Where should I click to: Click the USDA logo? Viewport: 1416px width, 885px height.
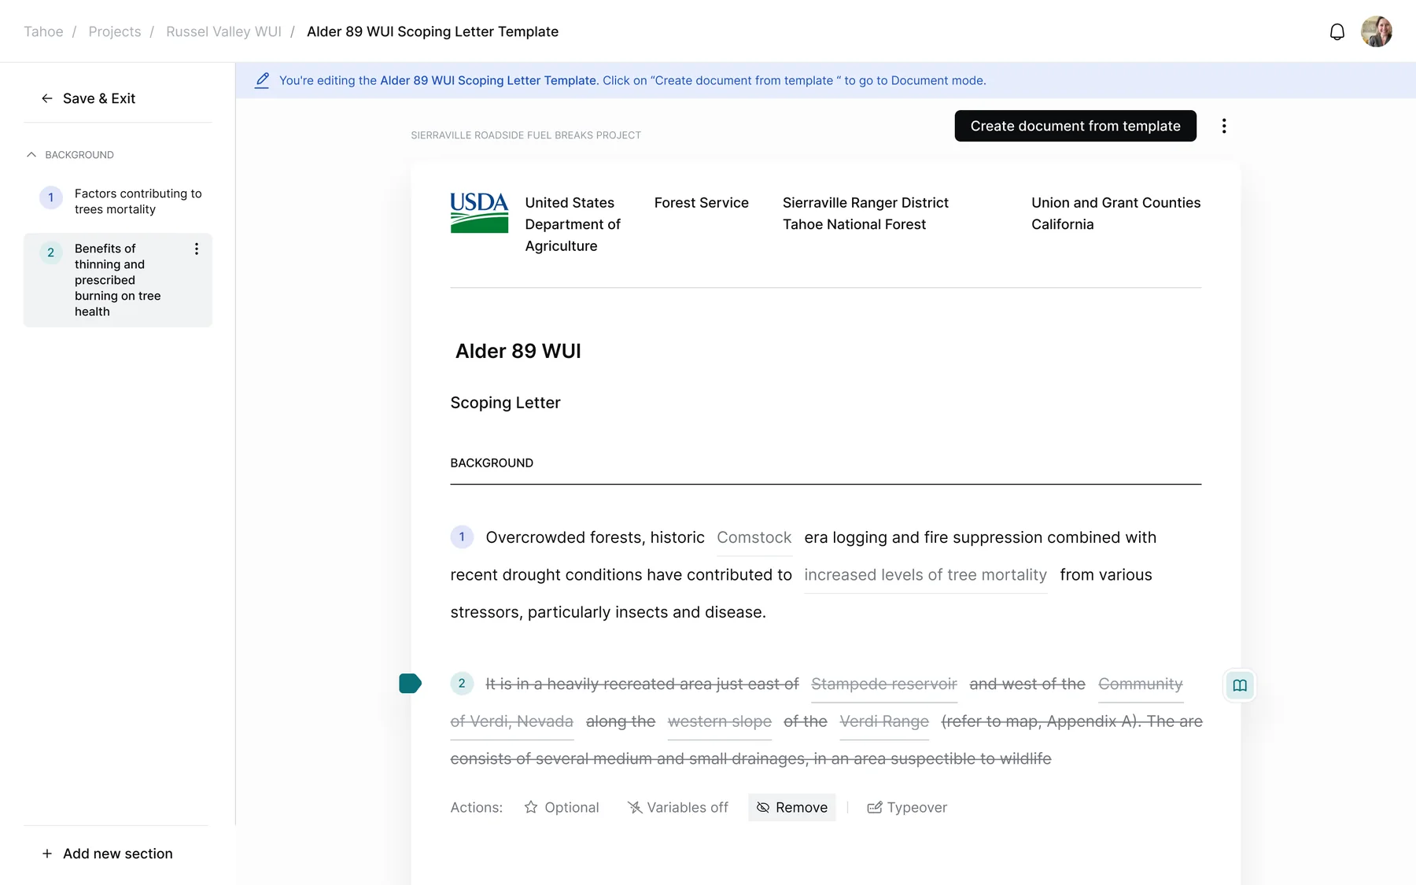pos(479,212)
